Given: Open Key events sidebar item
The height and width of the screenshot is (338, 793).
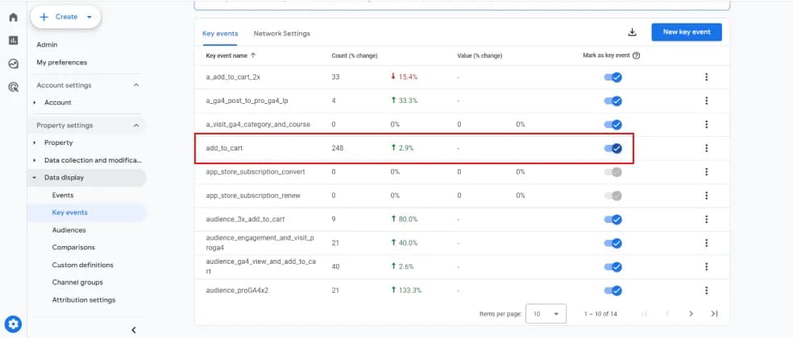Looking at the screenshot, I should pyautogui.click(x=70, y=212).
